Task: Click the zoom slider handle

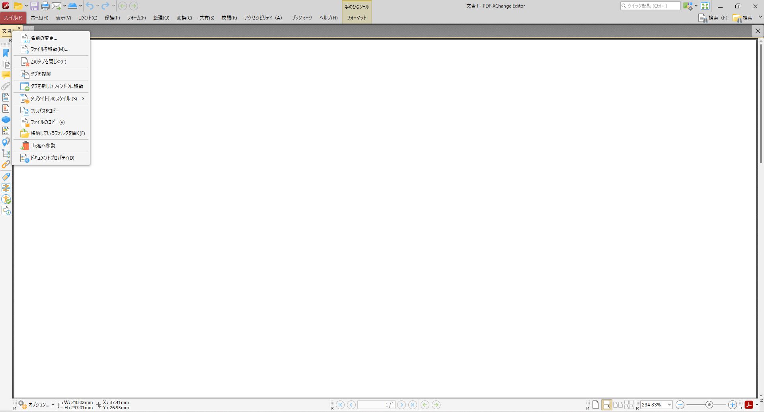Action: (x=709, y=405)
